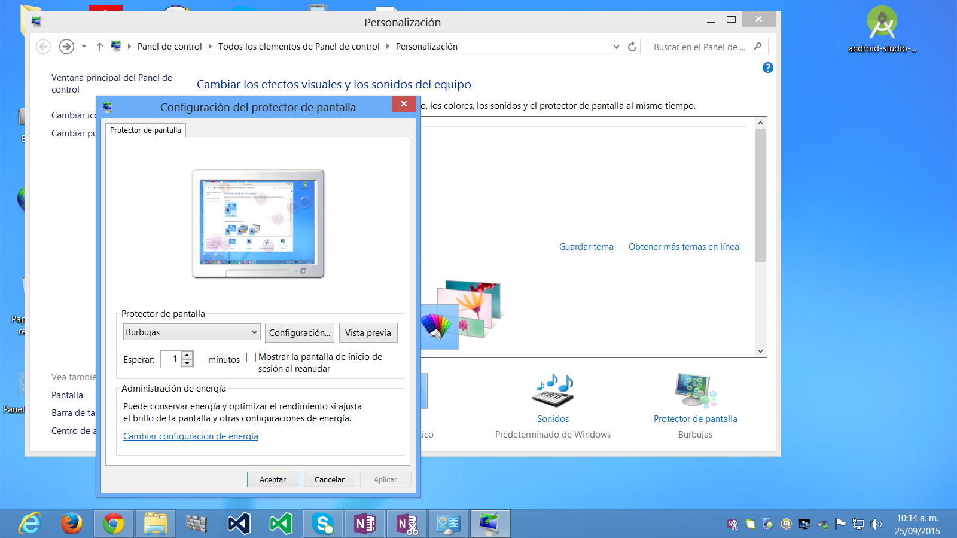Launch Firefox from the taskbar
Viewport: 957px width, 538px height.
click(x=72, y=524)
